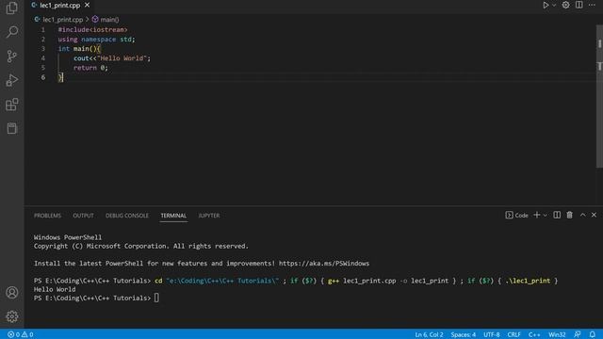Kill terminal with the trash icon
Screen dimensions: 603x339
[x=569, y=215]
